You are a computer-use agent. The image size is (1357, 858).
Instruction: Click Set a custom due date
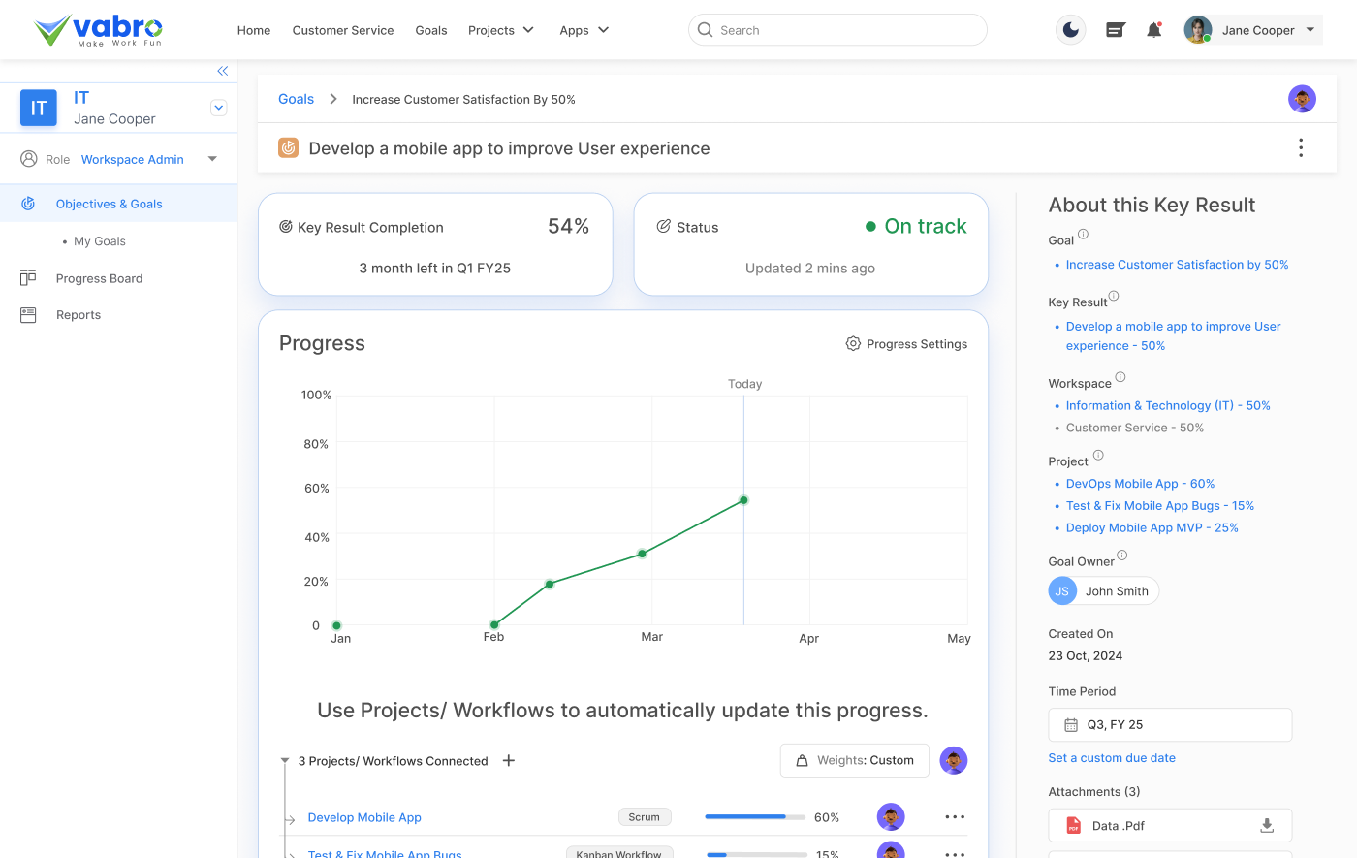pos(1111,758)
